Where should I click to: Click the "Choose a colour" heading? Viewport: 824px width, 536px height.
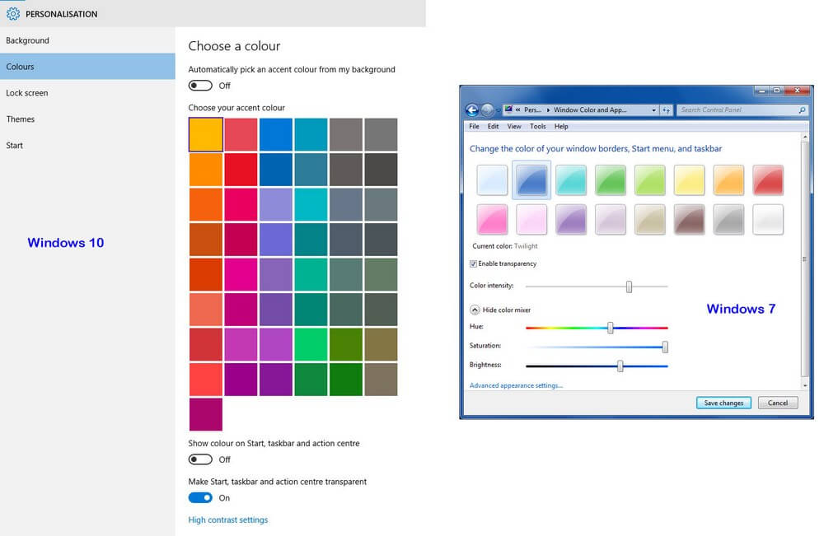click(x=234, y=46)
